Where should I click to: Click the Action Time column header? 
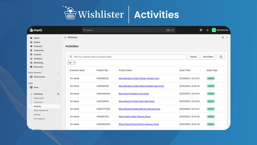[185, 70]
